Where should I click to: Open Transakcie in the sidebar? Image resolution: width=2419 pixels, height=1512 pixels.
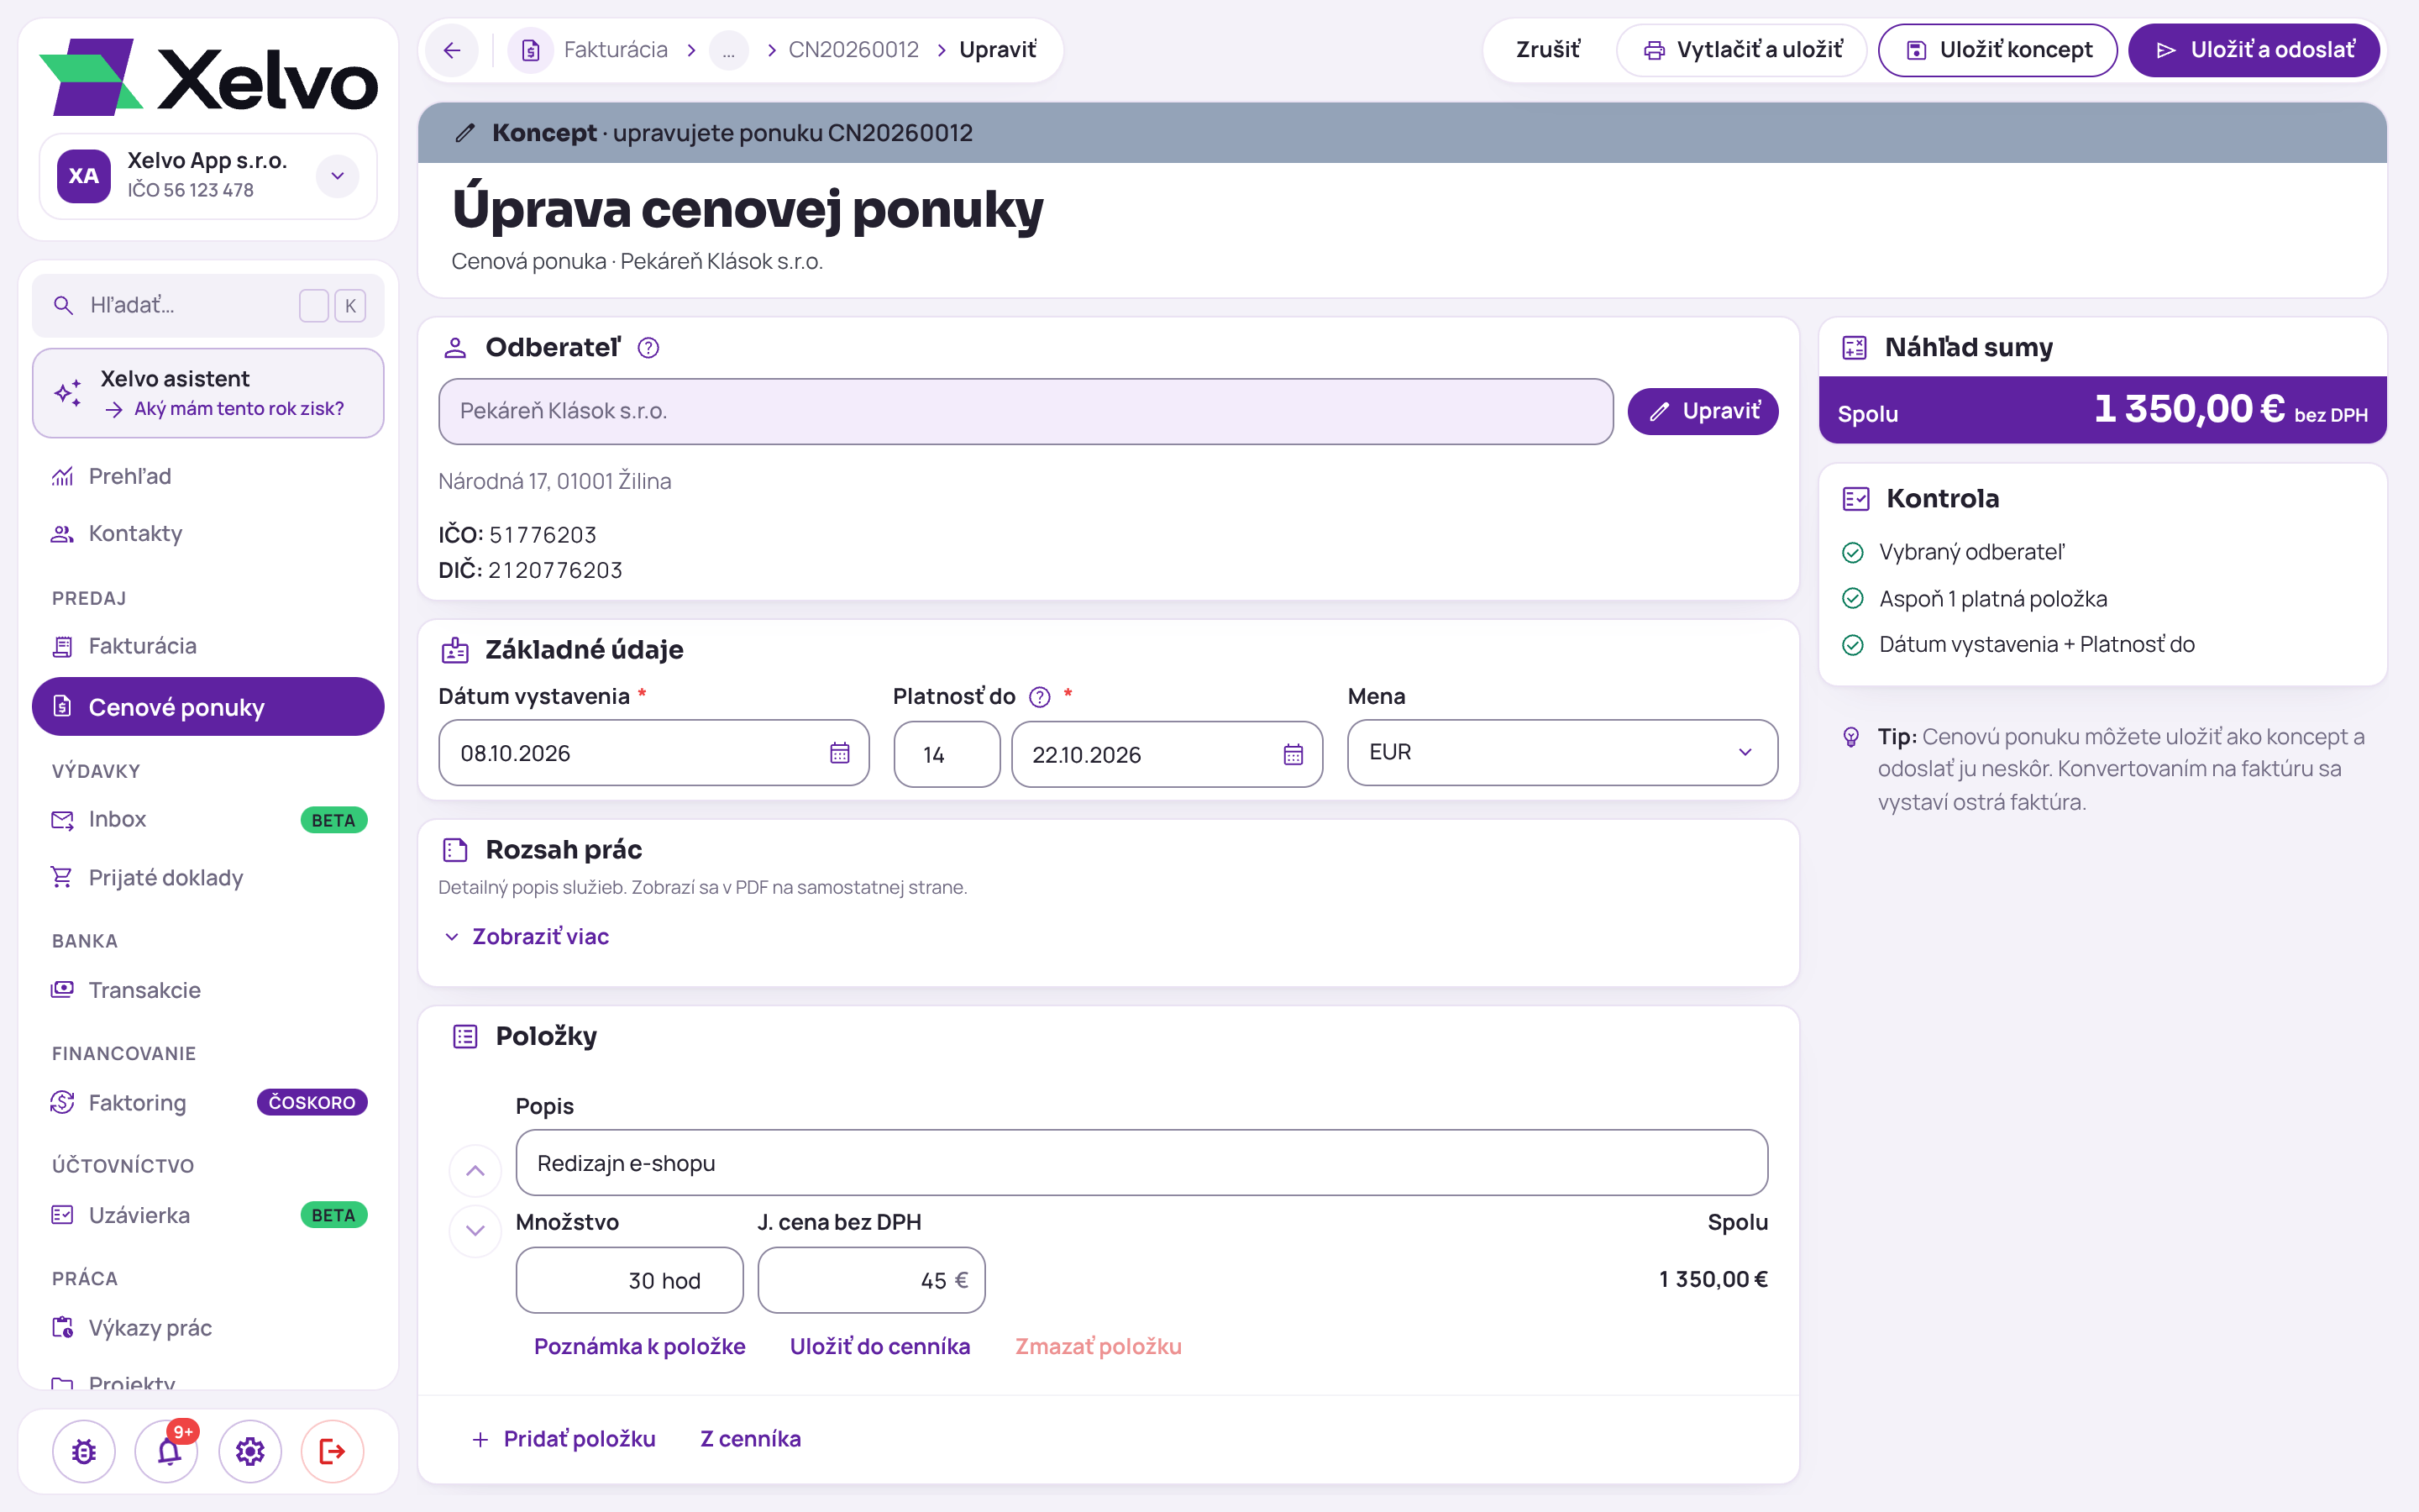pyautogui.click(x=208, y=990)
